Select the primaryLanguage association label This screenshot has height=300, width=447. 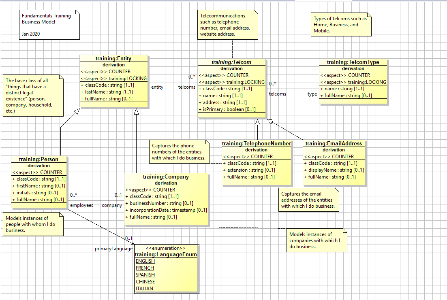[113, 249]
